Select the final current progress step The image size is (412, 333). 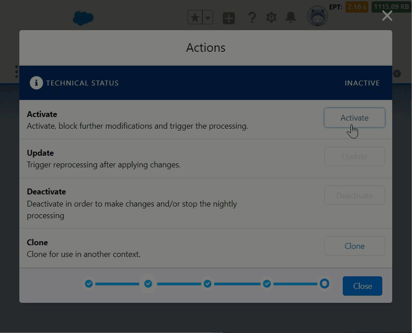tap(324, 283)
